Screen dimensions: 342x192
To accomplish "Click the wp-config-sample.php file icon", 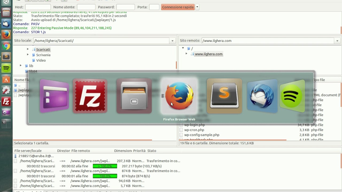I will [x=181, y=135].
